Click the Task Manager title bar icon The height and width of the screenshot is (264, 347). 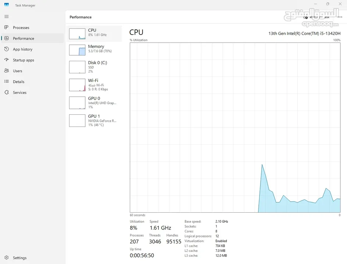(x=7, y=5)
